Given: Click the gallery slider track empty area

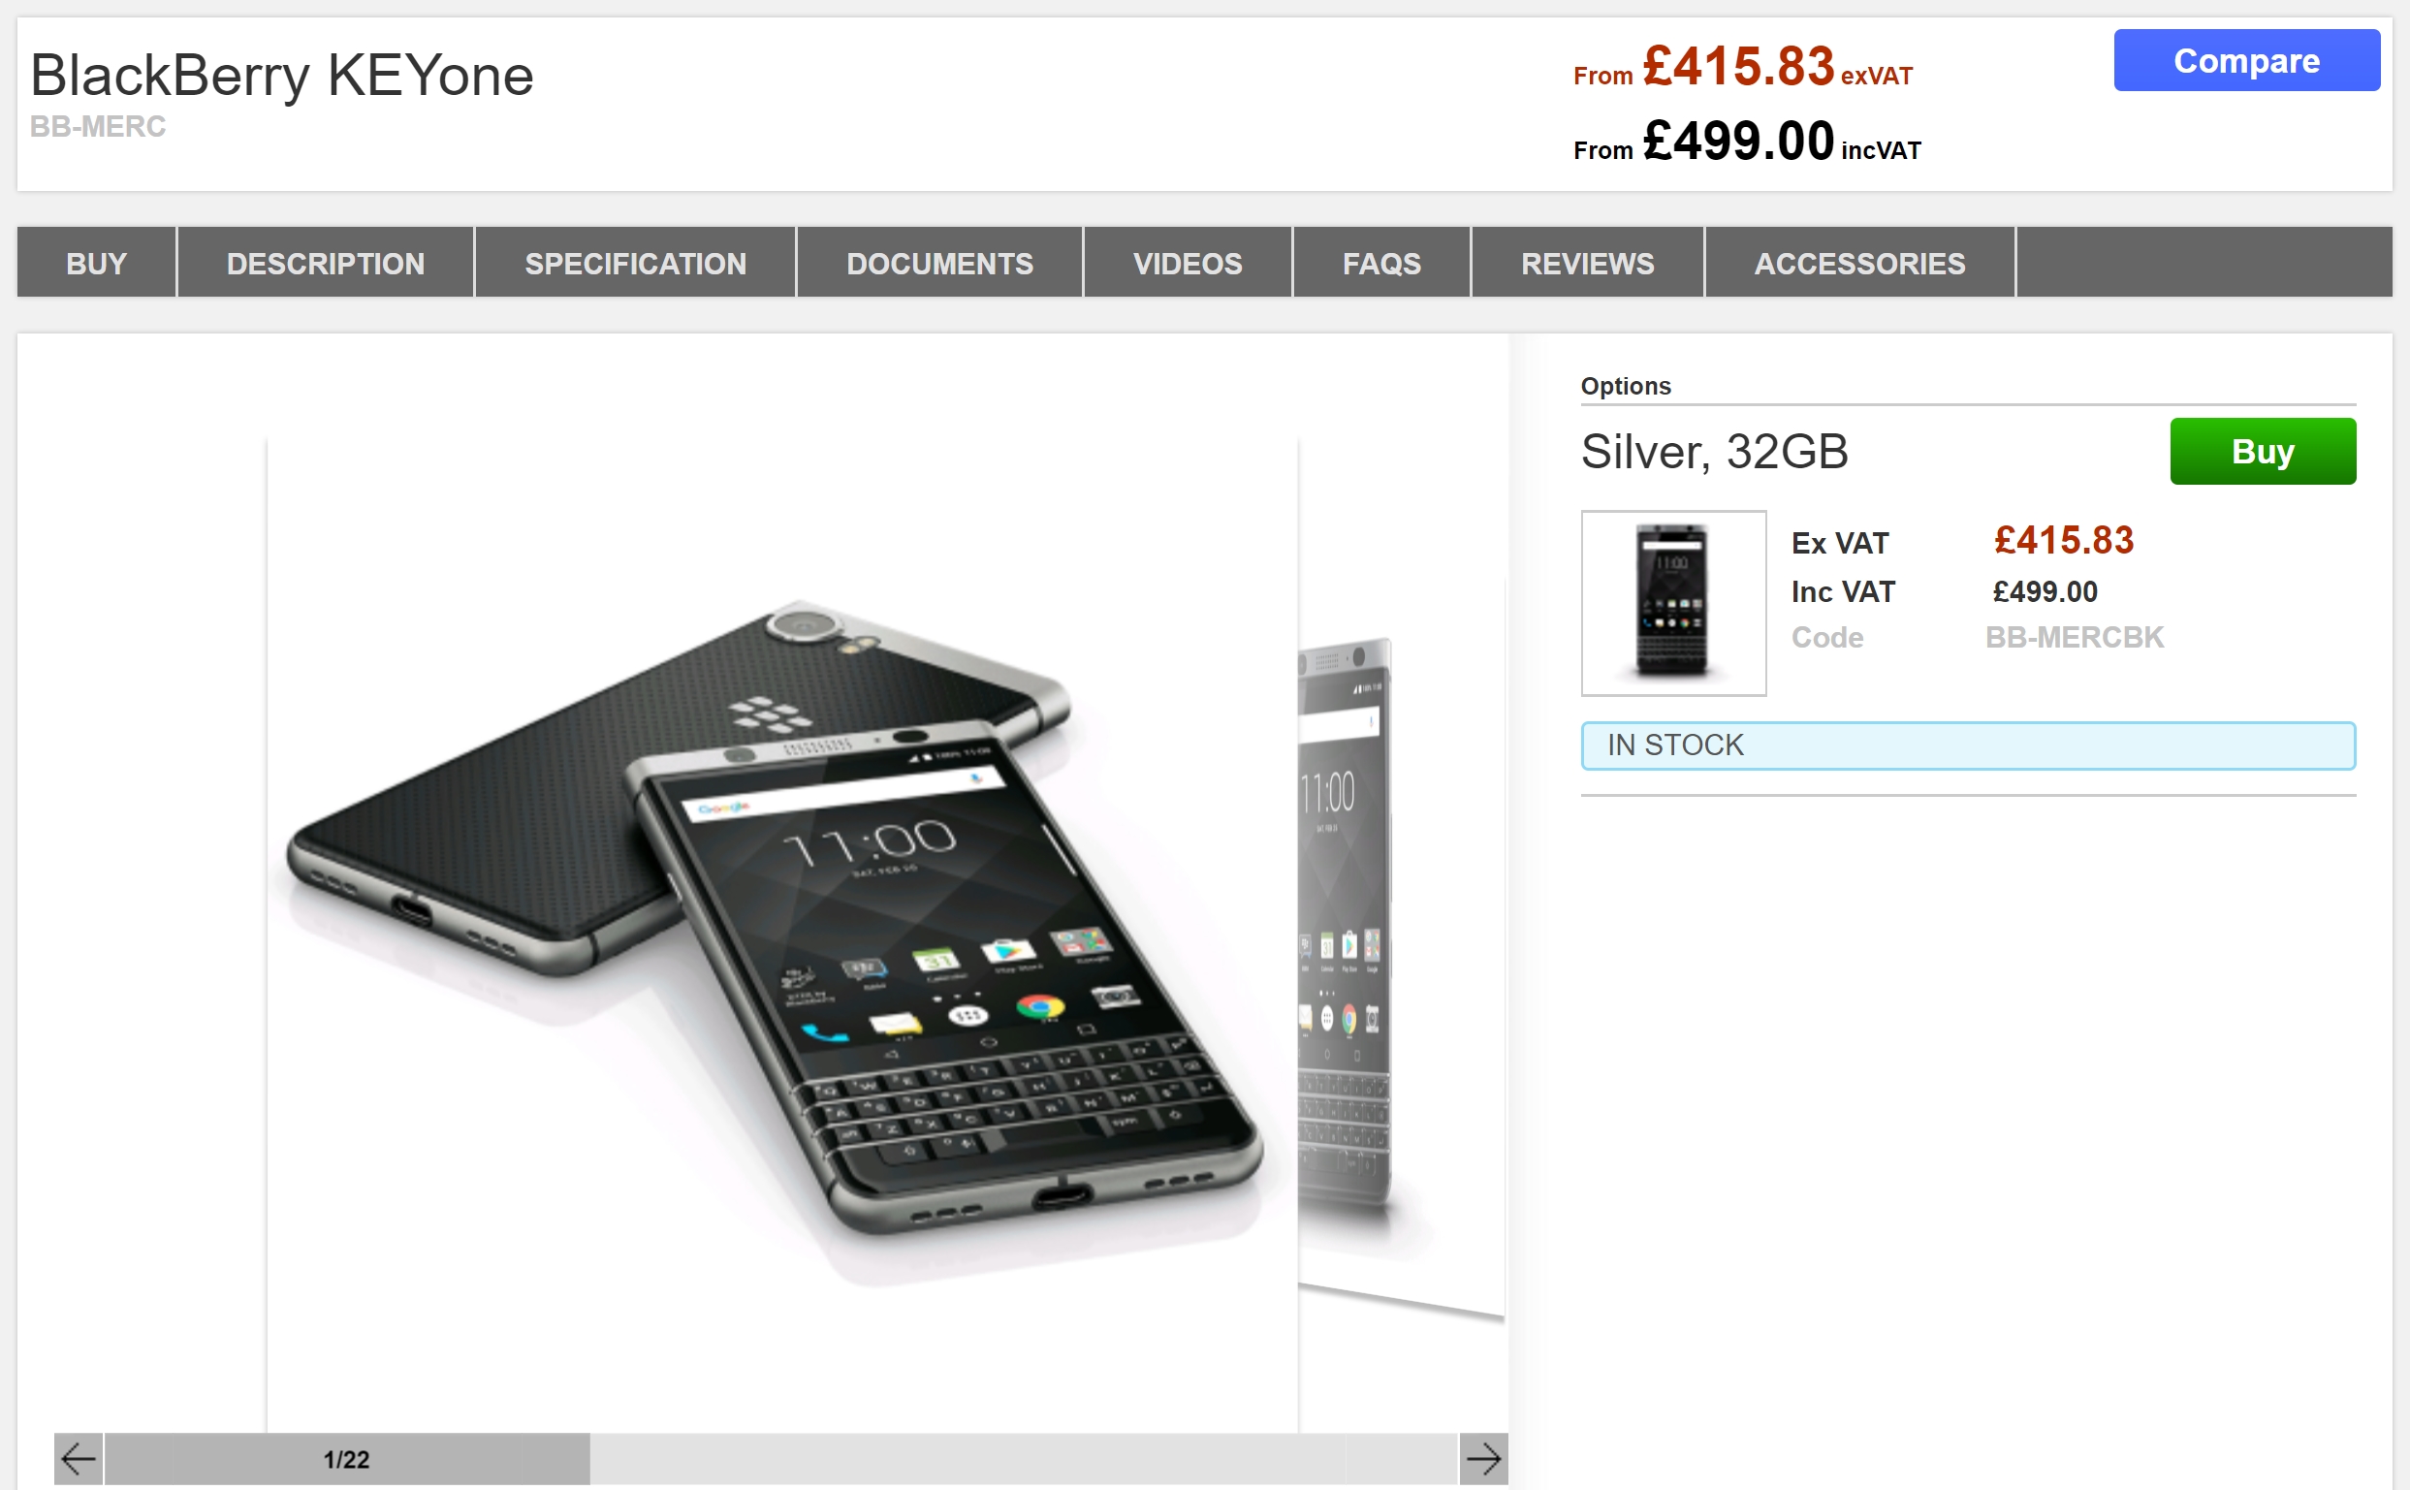Looking at the screenshot, I should [x=1024, y=1458].
